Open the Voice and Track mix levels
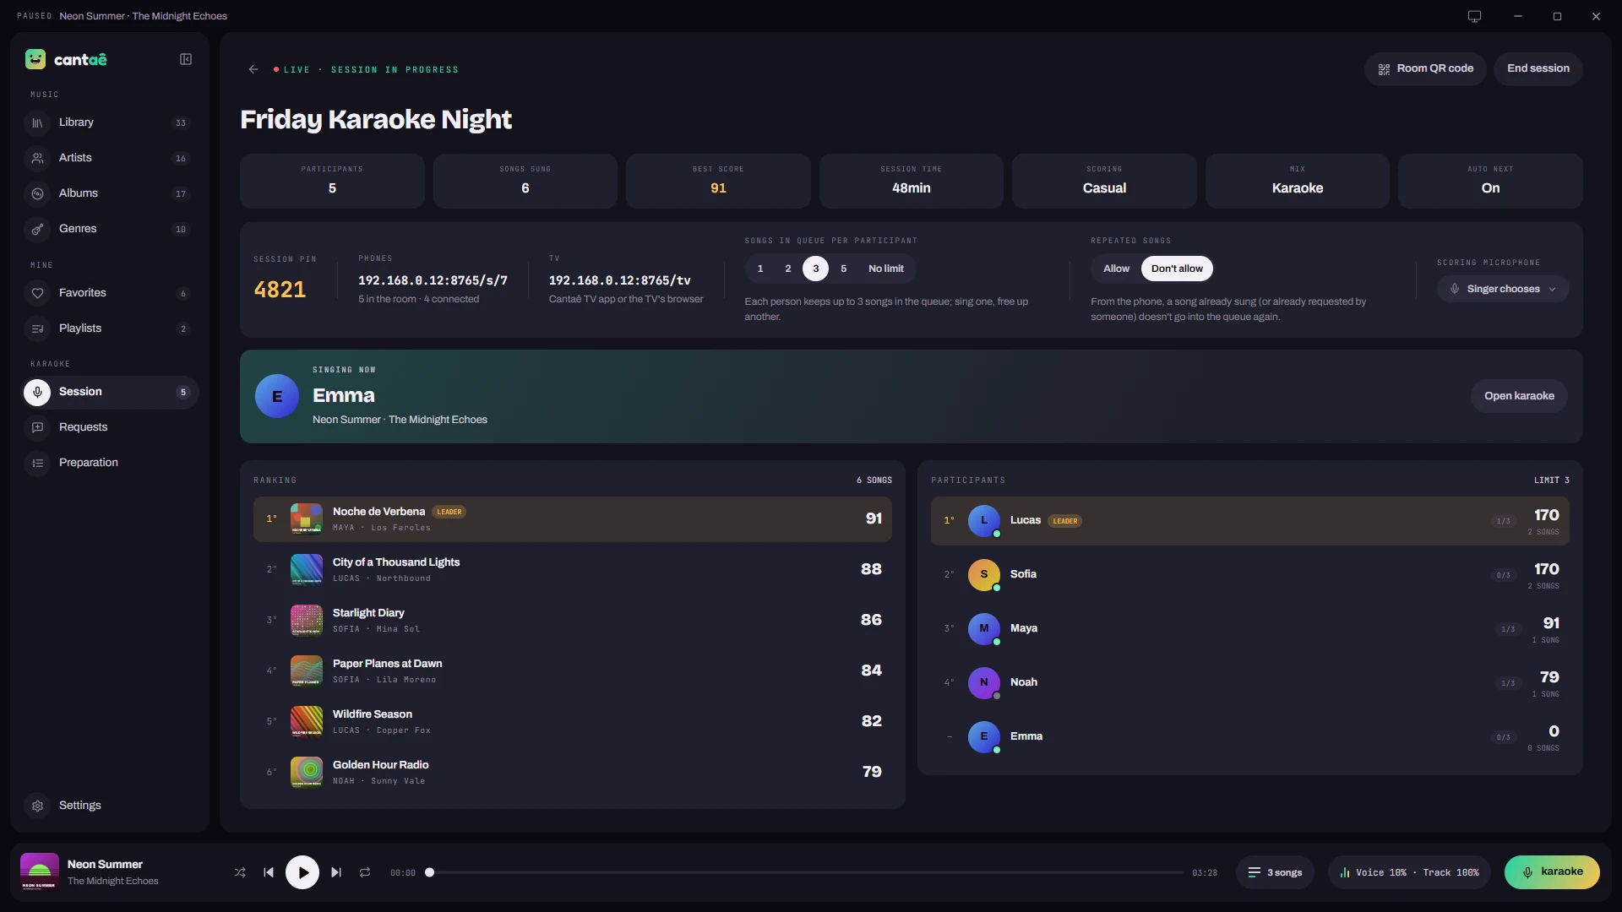The width and height of the screenshot is (1622, 912). 1409,872
